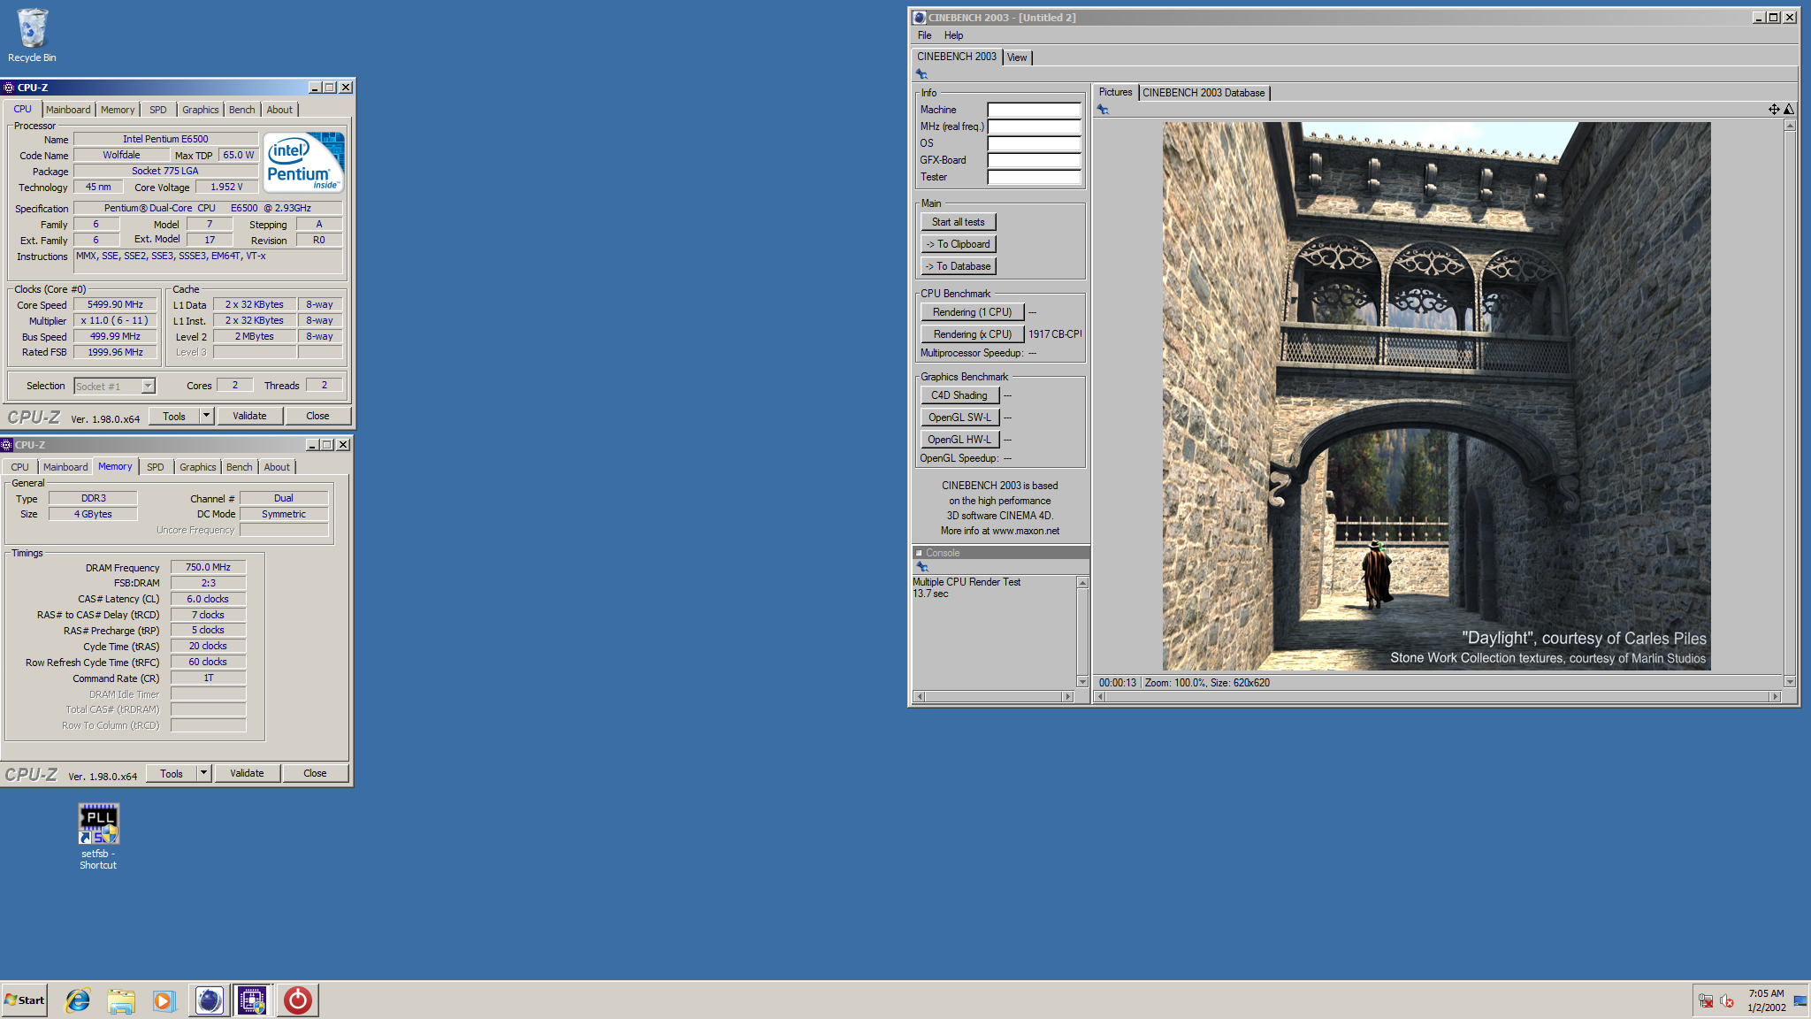The height and width of the screenshot is (1019, 1811).
Task: Switch to the View tab in CINEBENCH
Action: [x=1017, y=57]
